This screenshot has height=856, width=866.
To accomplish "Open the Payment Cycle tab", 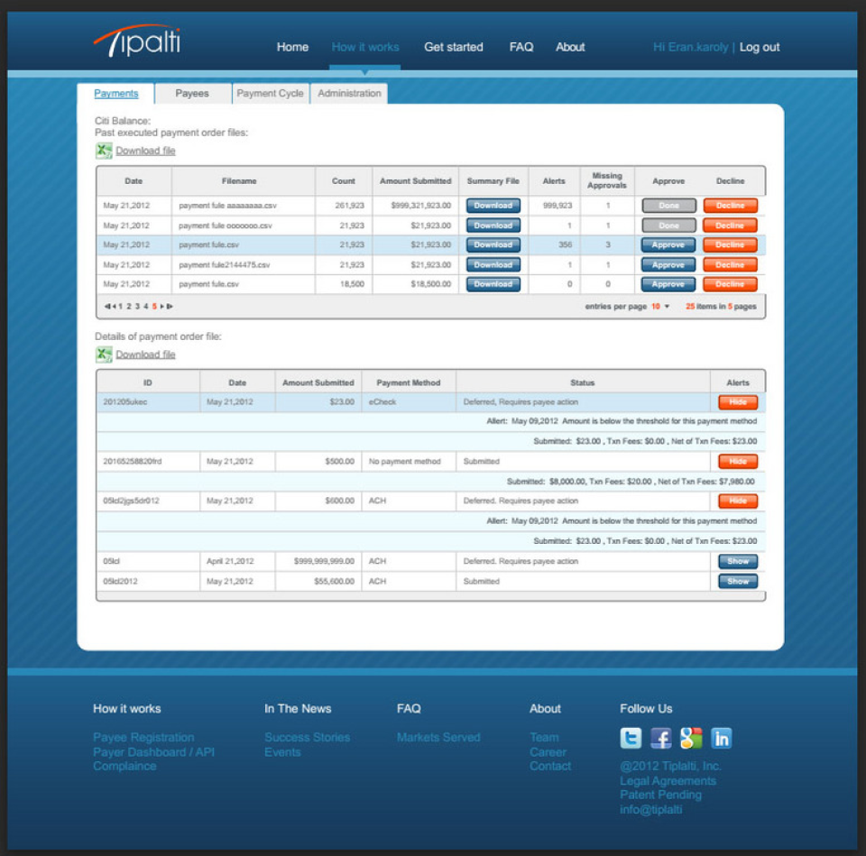I will tap(270, 93).
